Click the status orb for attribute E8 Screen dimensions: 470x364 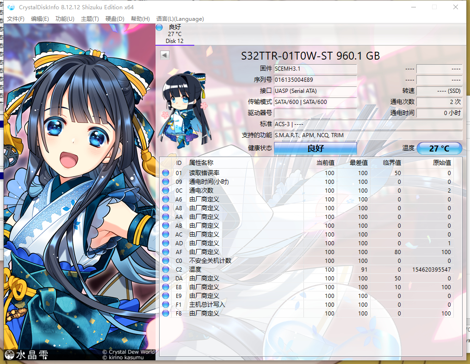pyautogui.click(x=166, y=287)
